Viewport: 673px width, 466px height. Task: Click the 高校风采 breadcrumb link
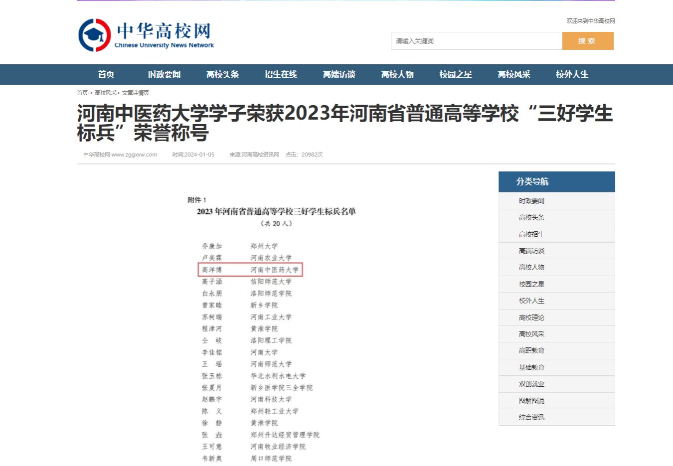105,93
